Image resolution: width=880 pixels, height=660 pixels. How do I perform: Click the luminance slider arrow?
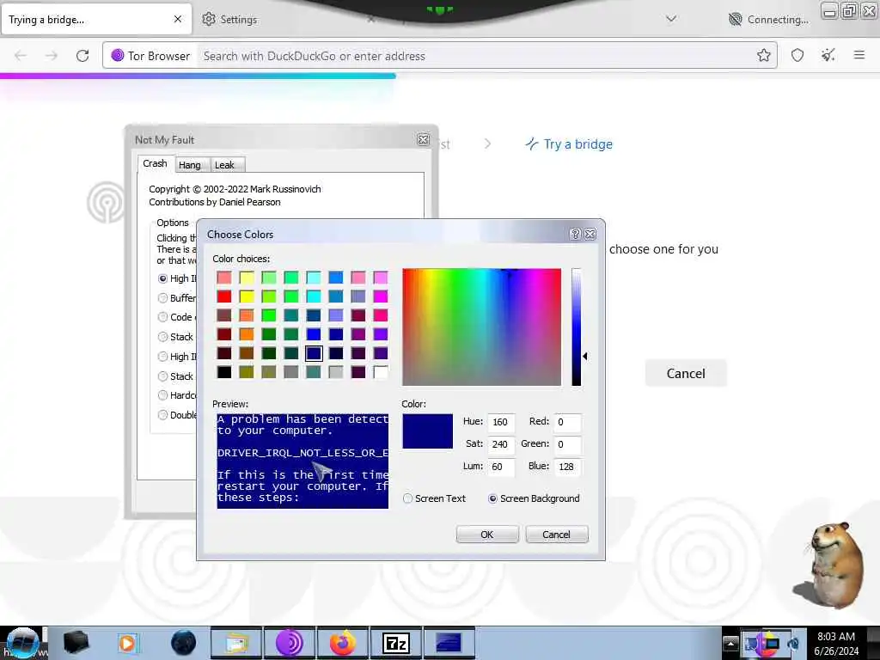584,357
